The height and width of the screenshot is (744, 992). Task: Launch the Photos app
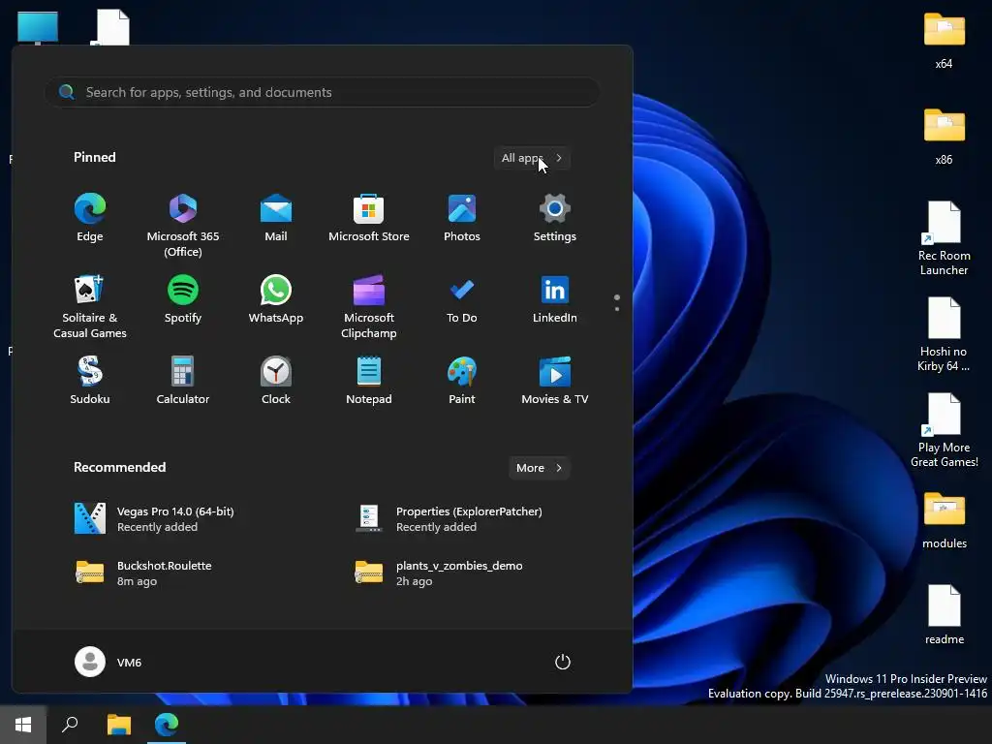coord(462,218)
